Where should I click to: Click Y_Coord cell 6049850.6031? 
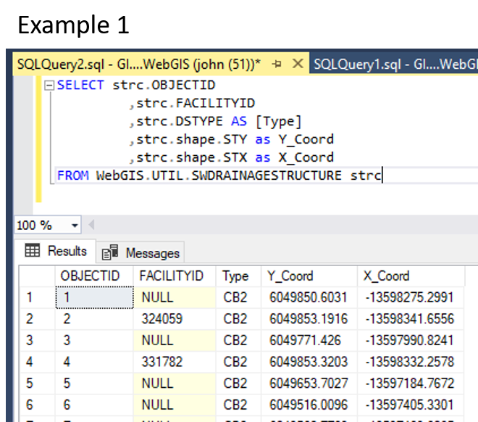point(309,297)
